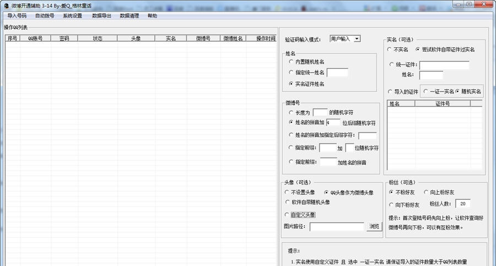Click the 姓名 field under 统一证件
This screenshot has width=496, height=266.
(431, 75)
